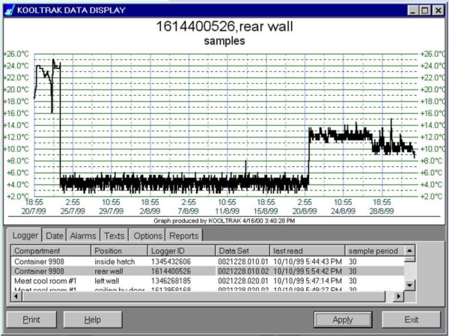Click the 'Graph produced by KOOLTRAK' footer text
This screenshot has height=336, width=449.
click(x=224, y=221)
